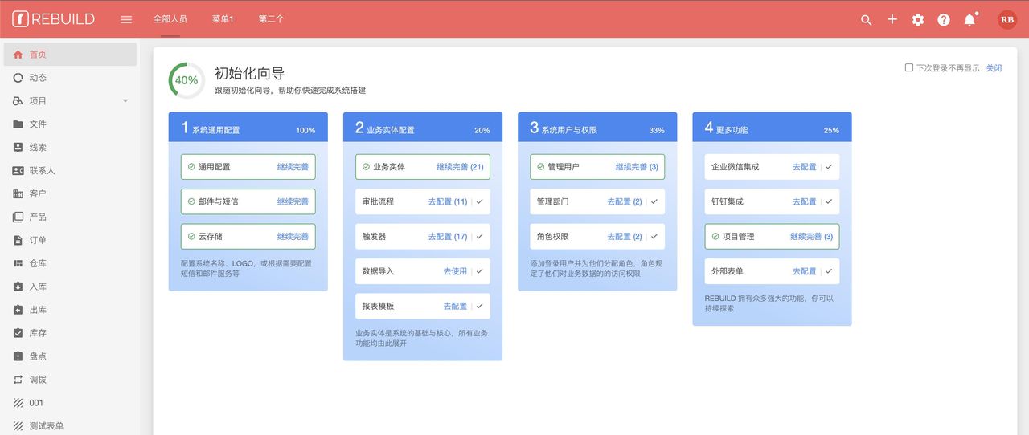
Task: Open 动态 in the sidebar menu
Action: coord(70,78)
